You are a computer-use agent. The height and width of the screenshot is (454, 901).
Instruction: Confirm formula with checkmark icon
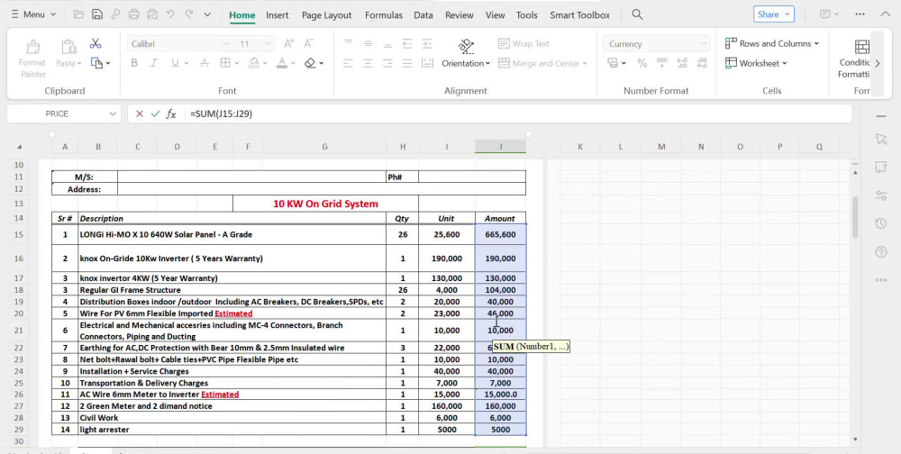click(155, 113)
